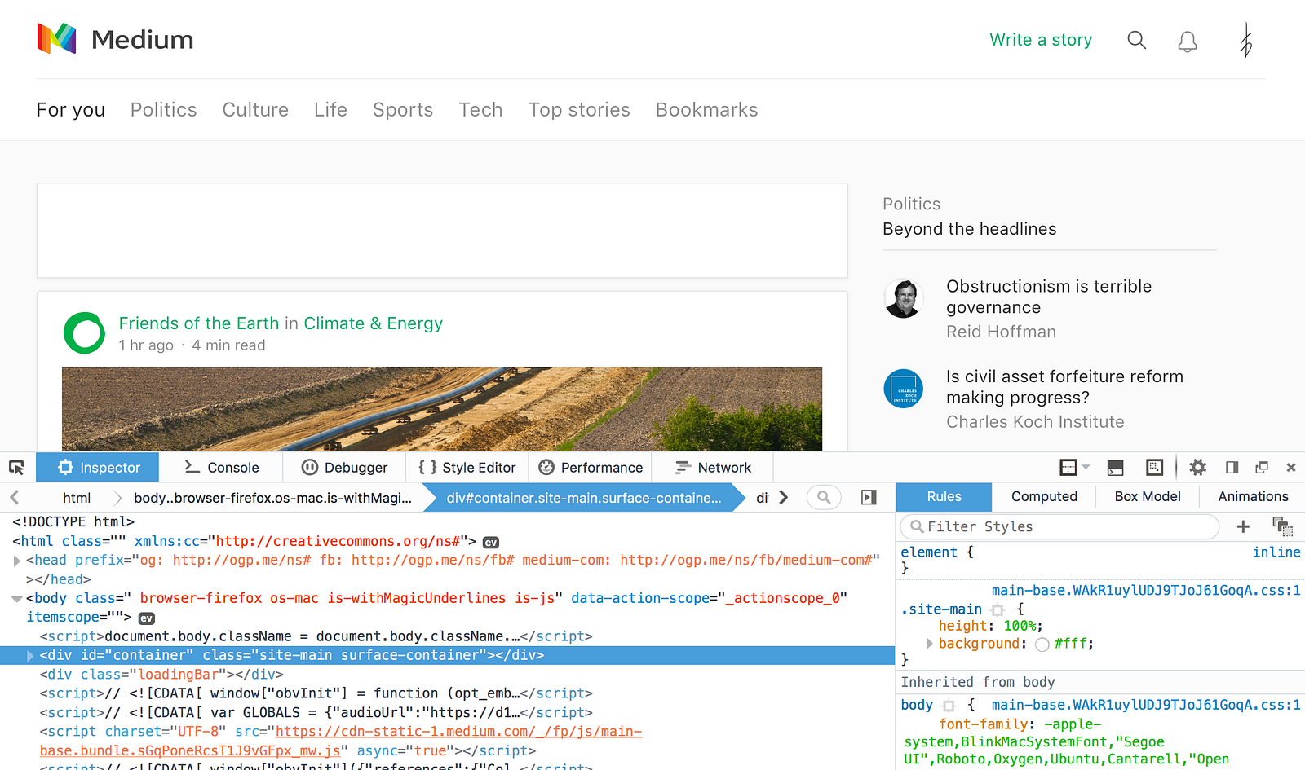Select the html breadcrumb
Image resolution: width=1305 pixels, height=770 pixels.
coord(77,498)
